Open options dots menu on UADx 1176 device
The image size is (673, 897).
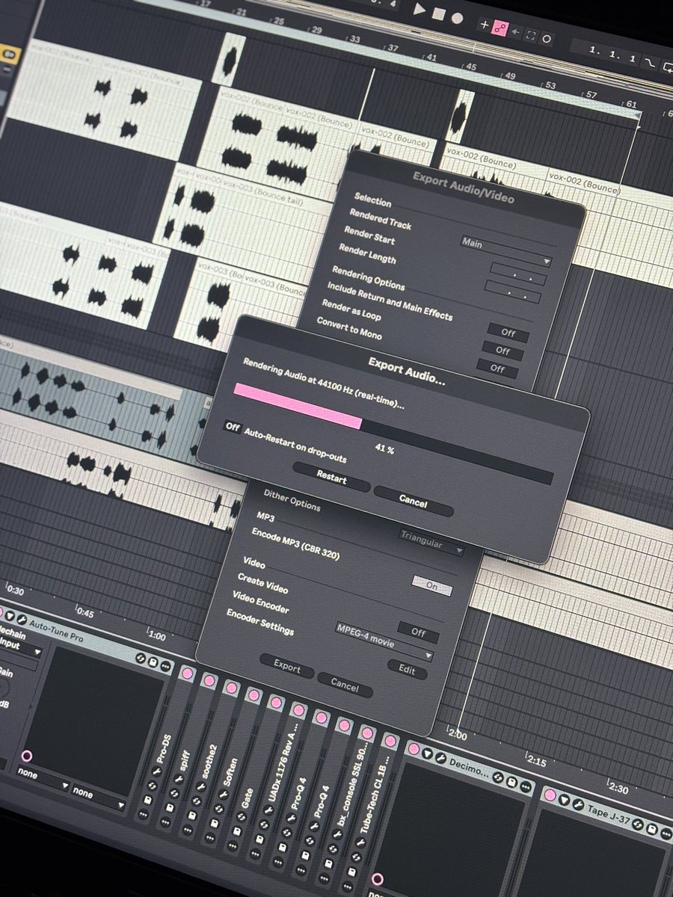pos(255,852)
